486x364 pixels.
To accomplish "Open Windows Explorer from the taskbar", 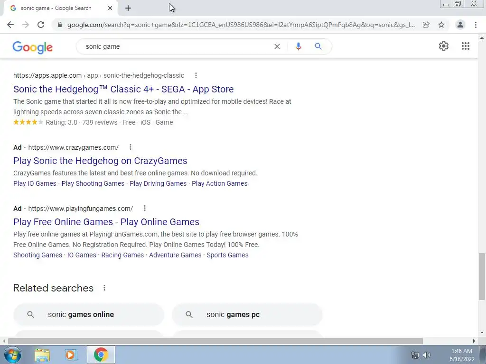I will [42, 355].
